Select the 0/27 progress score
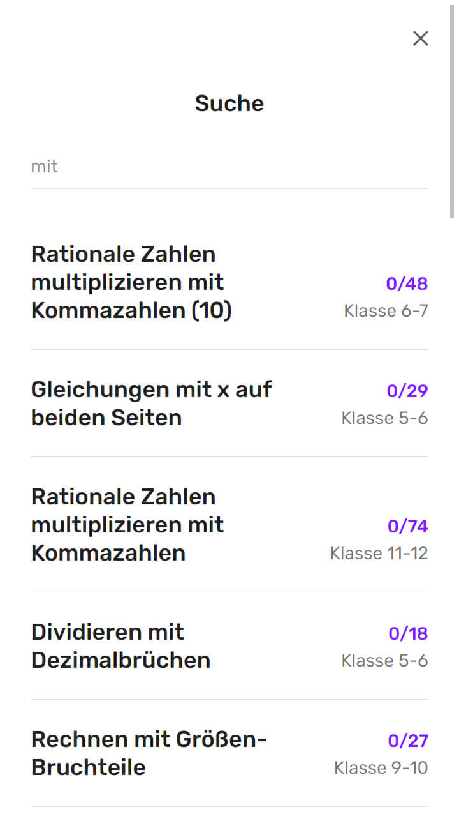The image size is (459, 814). tap(407, 741)
